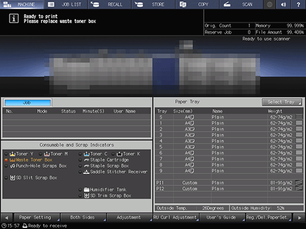Open RU Curl Adjustment
Image resolution: width=306 pixels, height=229 pixels.
point(176,218)
